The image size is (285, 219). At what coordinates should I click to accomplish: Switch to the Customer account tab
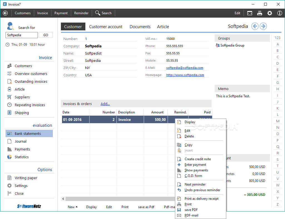tap(106, 26)
